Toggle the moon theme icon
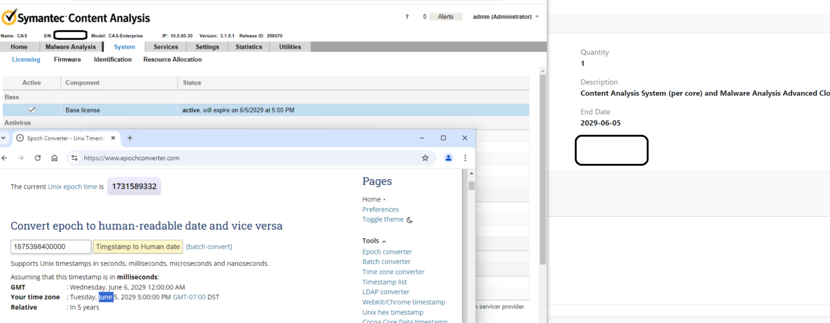Image resolution: width=830 pixels, height=323 pixels. point(409,220)
